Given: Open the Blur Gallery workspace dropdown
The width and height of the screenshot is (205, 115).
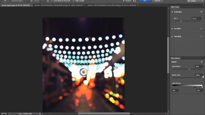Looking at the screenshot, I should 195,1.
